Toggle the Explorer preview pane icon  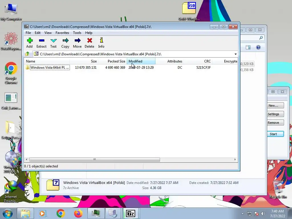click(x=248, y=47)
